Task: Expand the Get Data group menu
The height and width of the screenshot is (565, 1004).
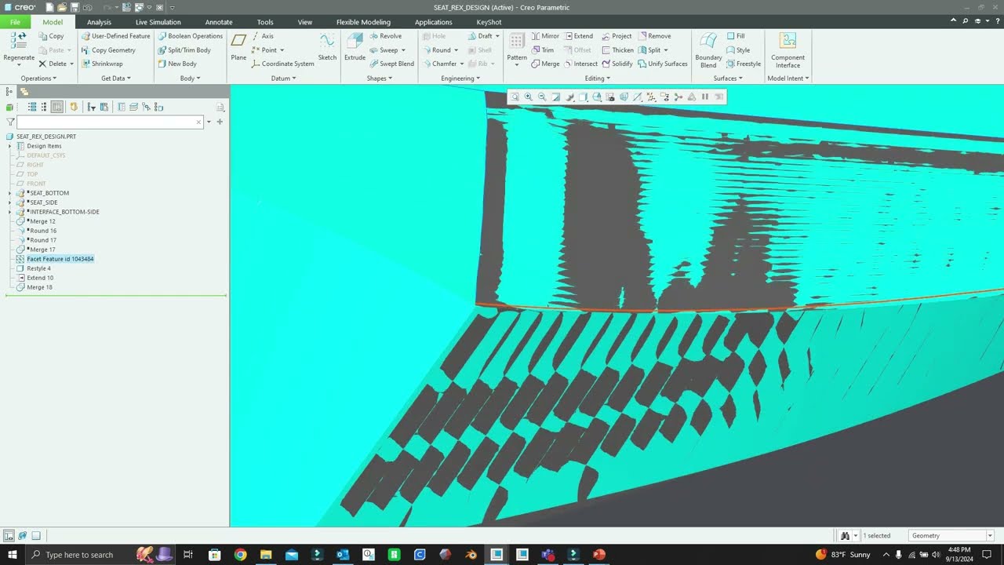Action: [116, 78]
